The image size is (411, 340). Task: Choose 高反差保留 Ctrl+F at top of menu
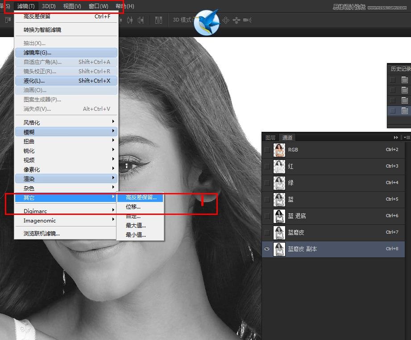[x=66, y=17]
